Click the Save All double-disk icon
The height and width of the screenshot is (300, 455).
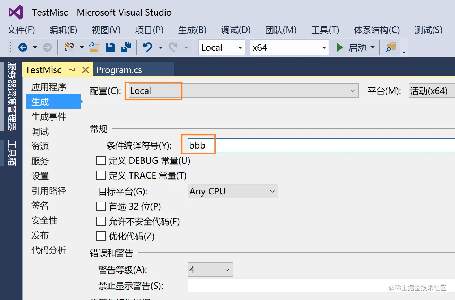click(126, 47)
